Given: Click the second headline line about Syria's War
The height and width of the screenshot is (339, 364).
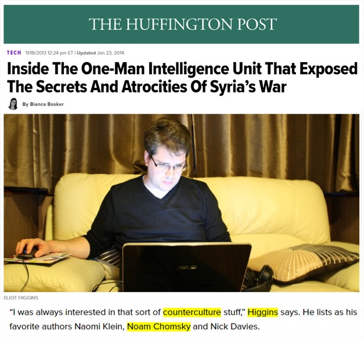Looking at the screenshot, I should (x=146, y=87).
